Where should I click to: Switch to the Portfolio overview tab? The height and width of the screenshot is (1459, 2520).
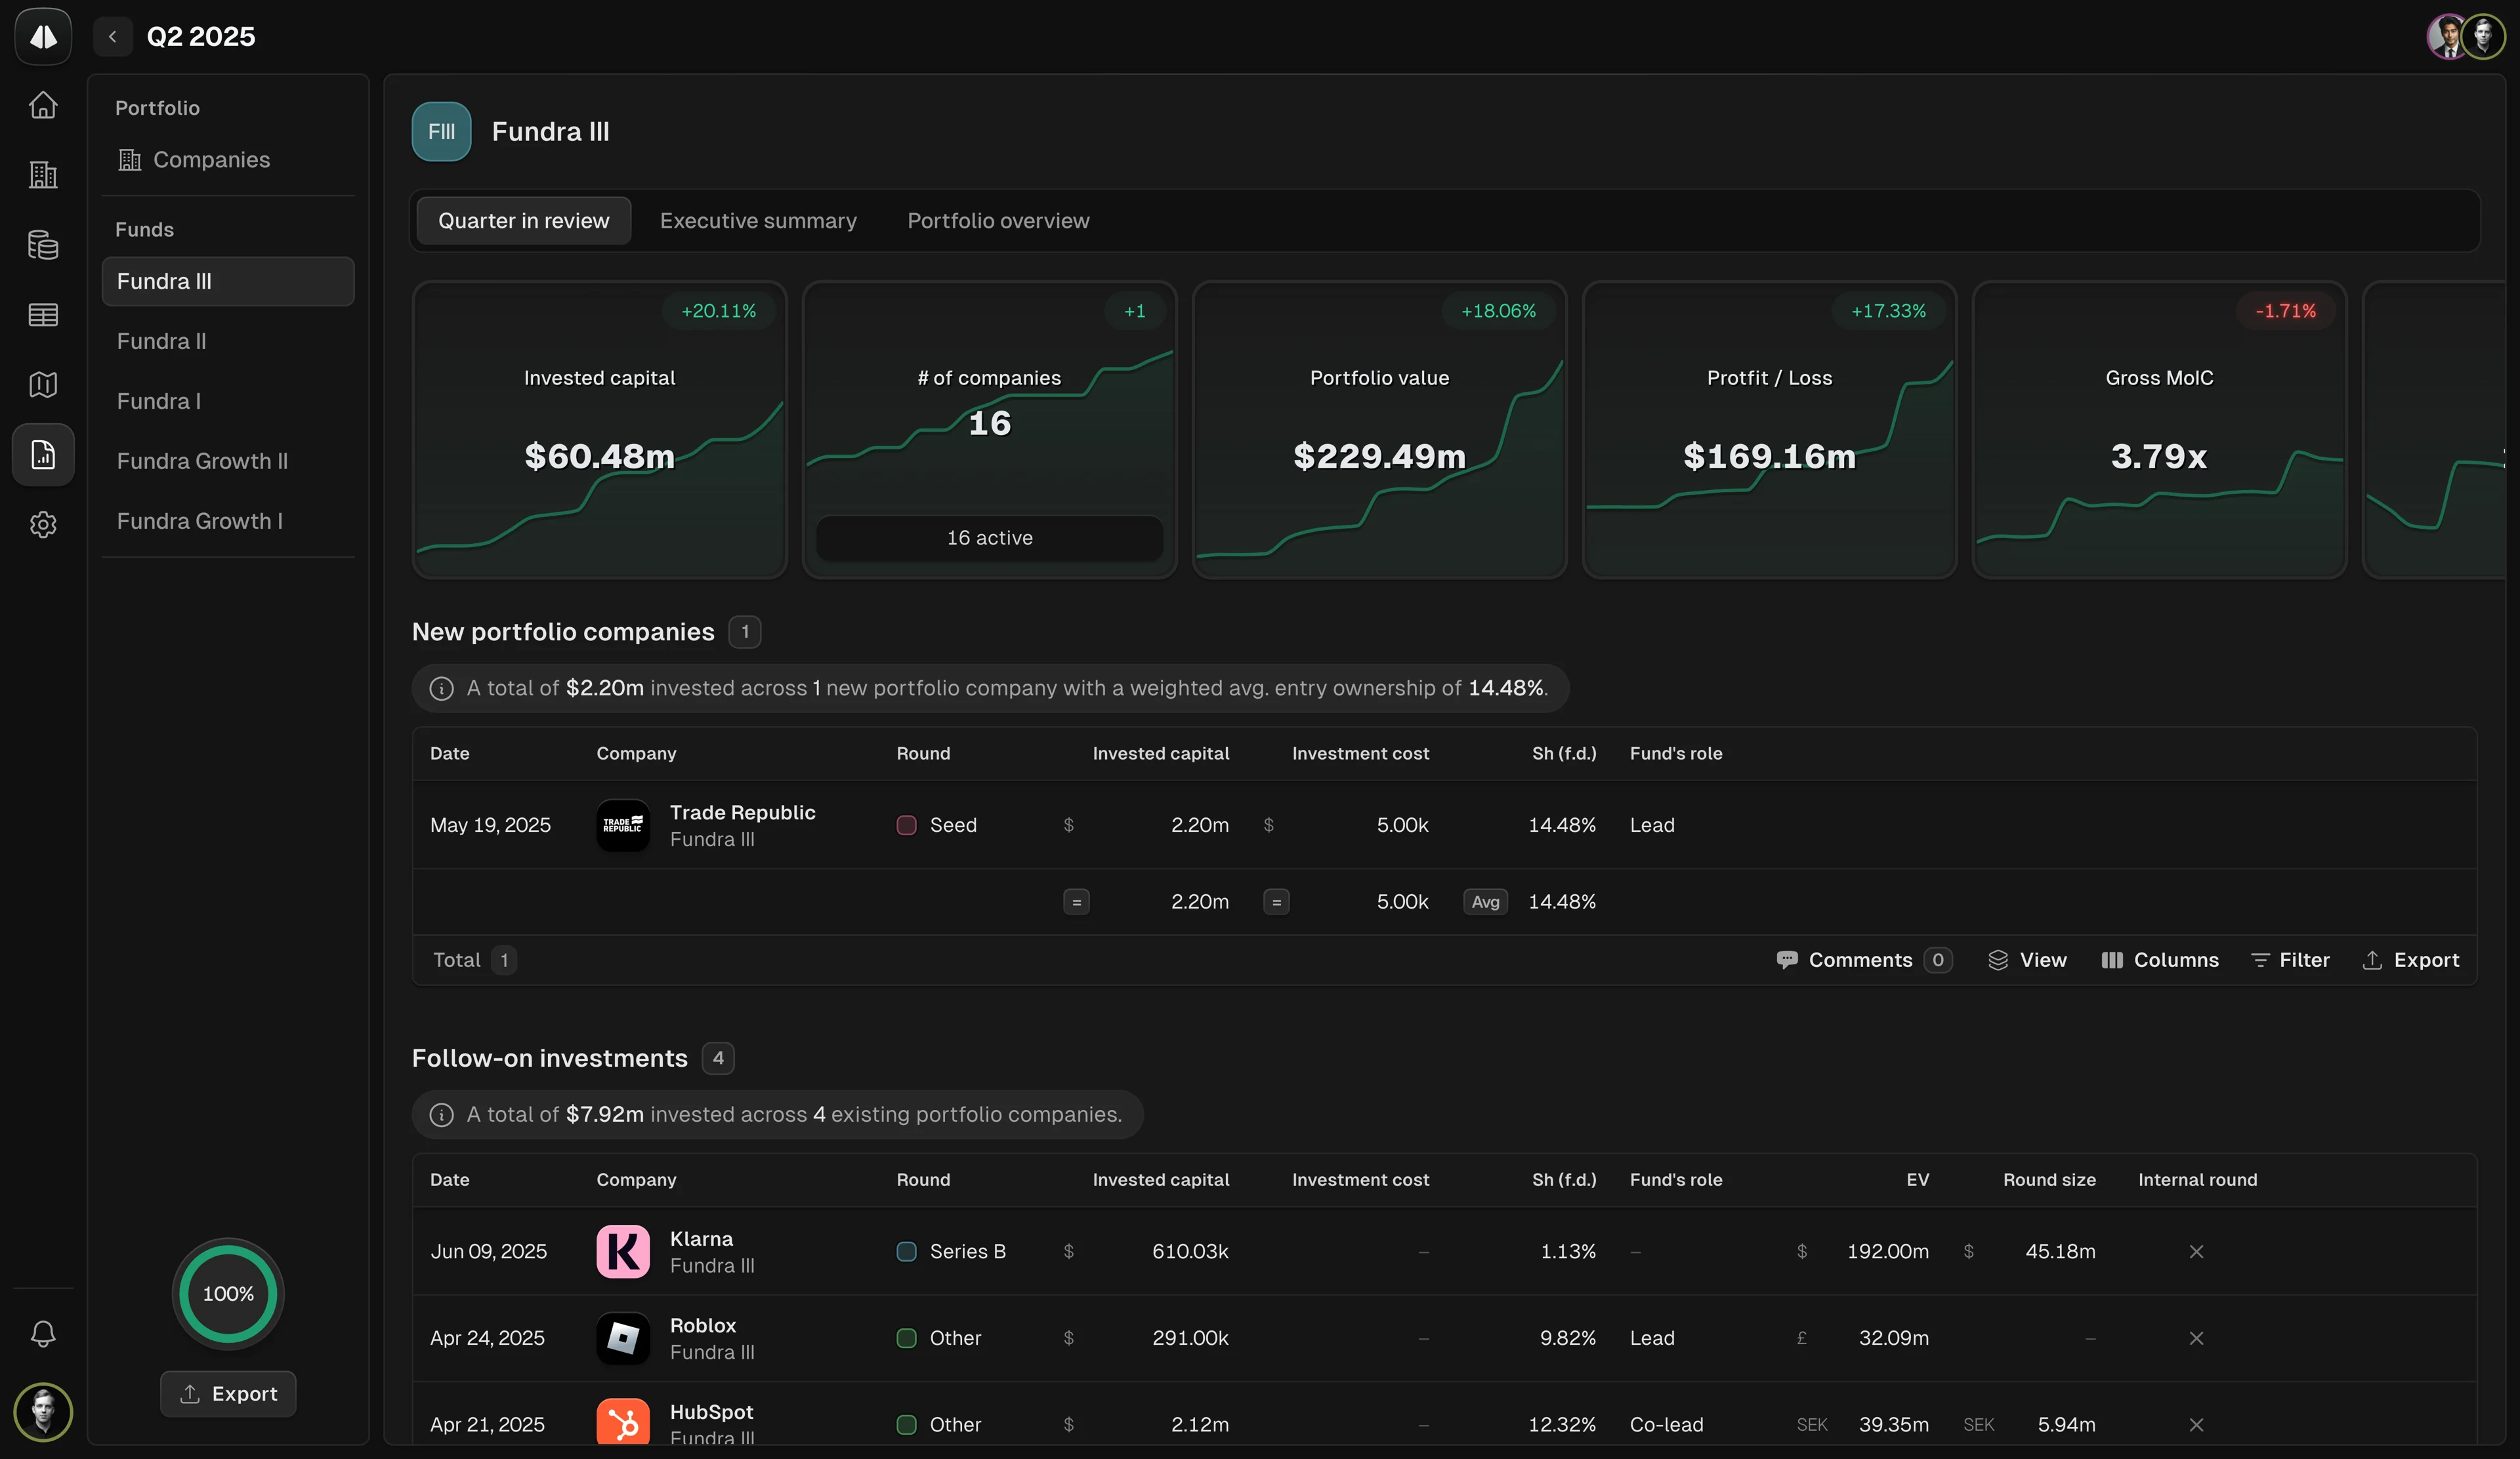tap(998, 221)
